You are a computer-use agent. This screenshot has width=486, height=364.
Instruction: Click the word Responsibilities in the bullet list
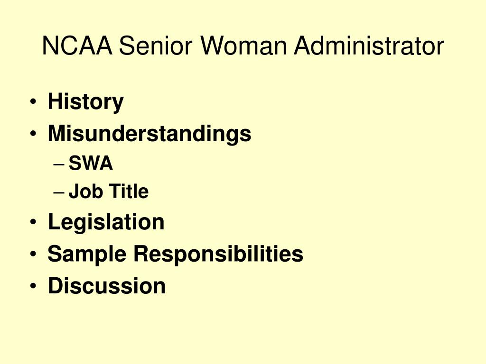point(218,255)
